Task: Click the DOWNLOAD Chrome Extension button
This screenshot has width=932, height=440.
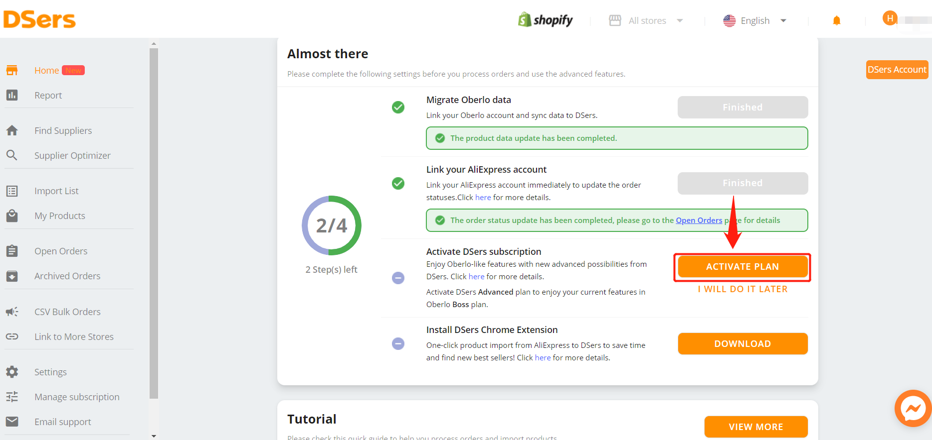Action: pyautogui.click(x=743, y=343)
